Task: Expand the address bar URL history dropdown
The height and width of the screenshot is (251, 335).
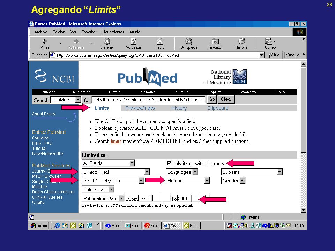Action: click(261, 55)
